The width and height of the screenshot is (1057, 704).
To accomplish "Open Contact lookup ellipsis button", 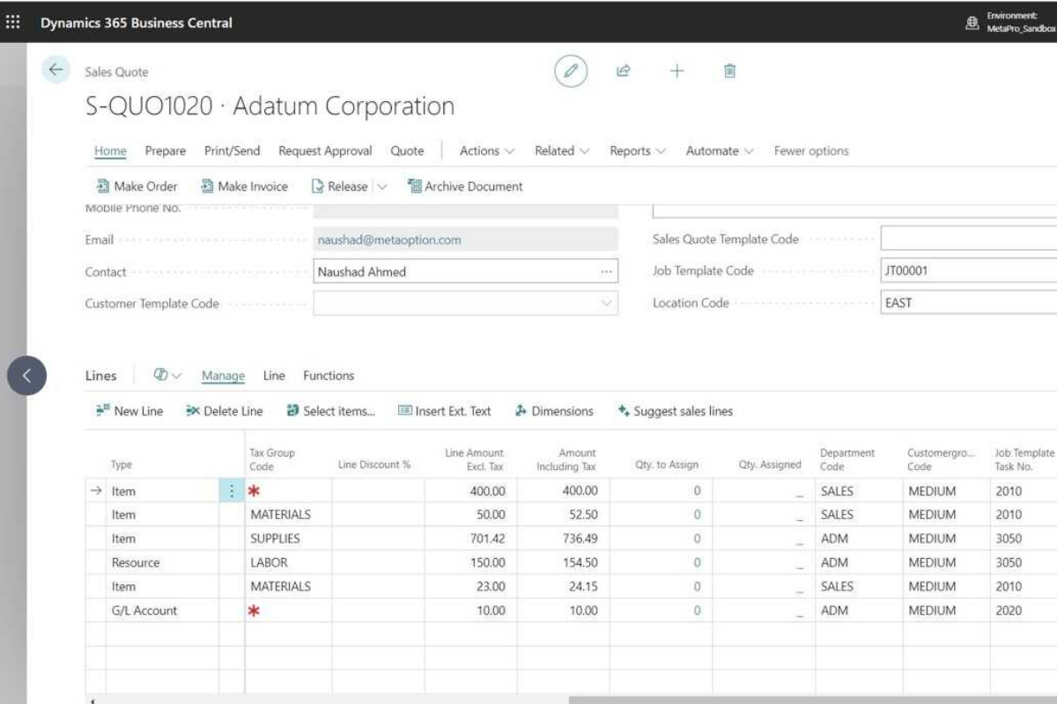I will click(606, 272).
